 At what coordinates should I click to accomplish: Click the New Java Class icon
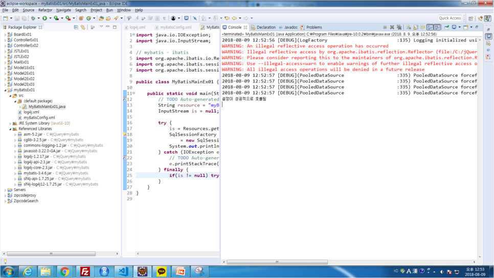point(89,18)
